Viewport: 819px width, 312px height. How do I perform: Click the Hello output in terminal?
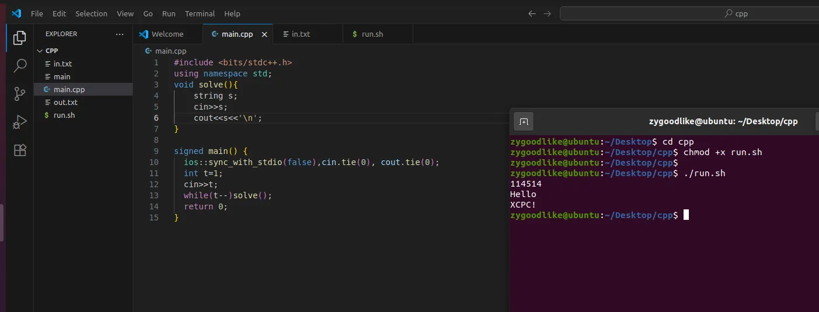(x=523, y=194)
